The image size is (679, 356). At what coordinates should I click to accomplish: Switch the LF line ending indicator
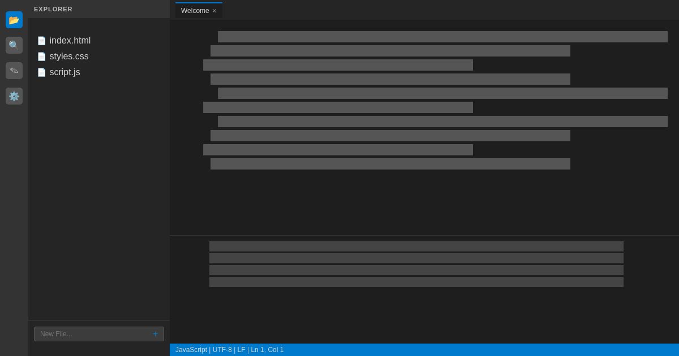241,350
